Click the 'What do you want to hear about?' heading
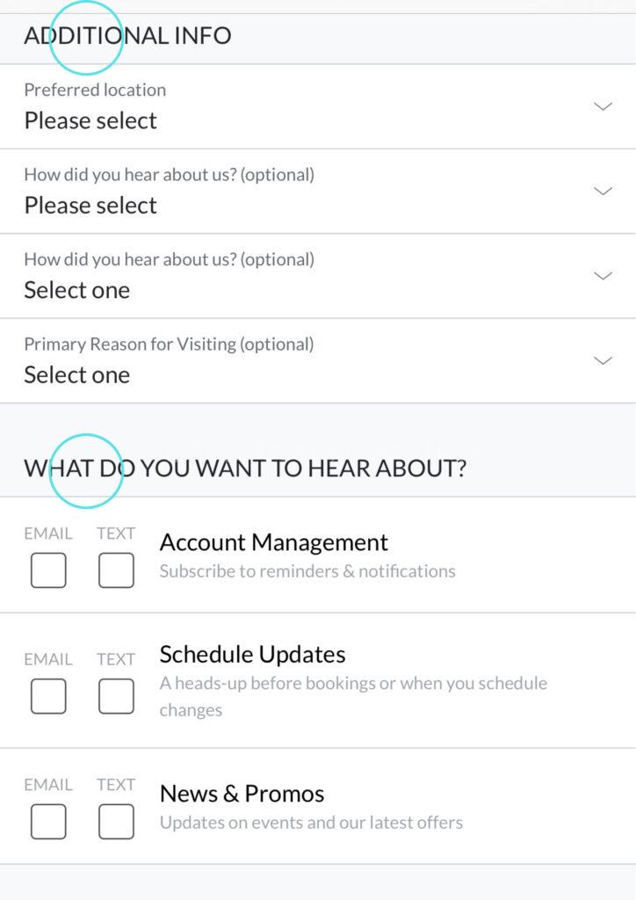The width and height of the screenshot is (636, 900). [x=245, y=468]
